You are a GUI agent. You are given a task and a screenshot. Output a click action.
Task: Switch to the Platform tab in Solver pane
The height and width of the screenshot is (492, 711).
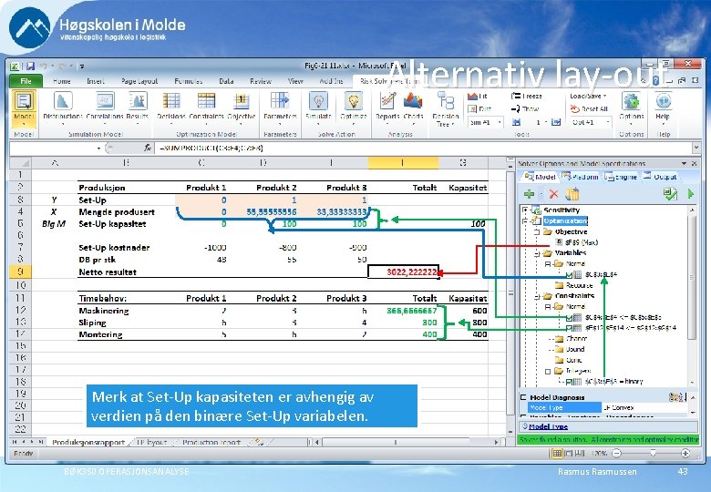click(x=581, y=177)
